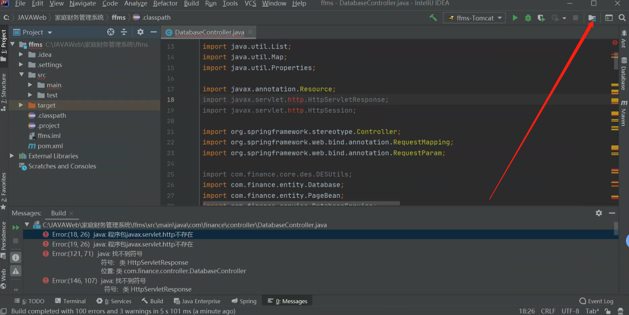Open the Services tool window

pyautogui.click(x=114, y=301)
